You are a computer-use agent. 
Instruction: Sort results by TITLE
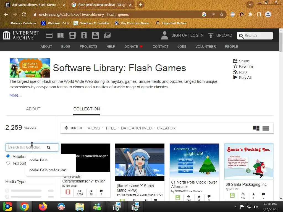click(x=111, y=128)
